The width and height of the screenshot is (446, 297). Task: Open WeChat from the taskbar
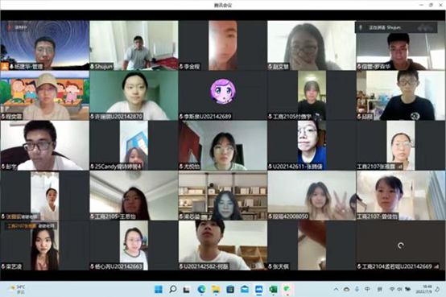[287, 289]
